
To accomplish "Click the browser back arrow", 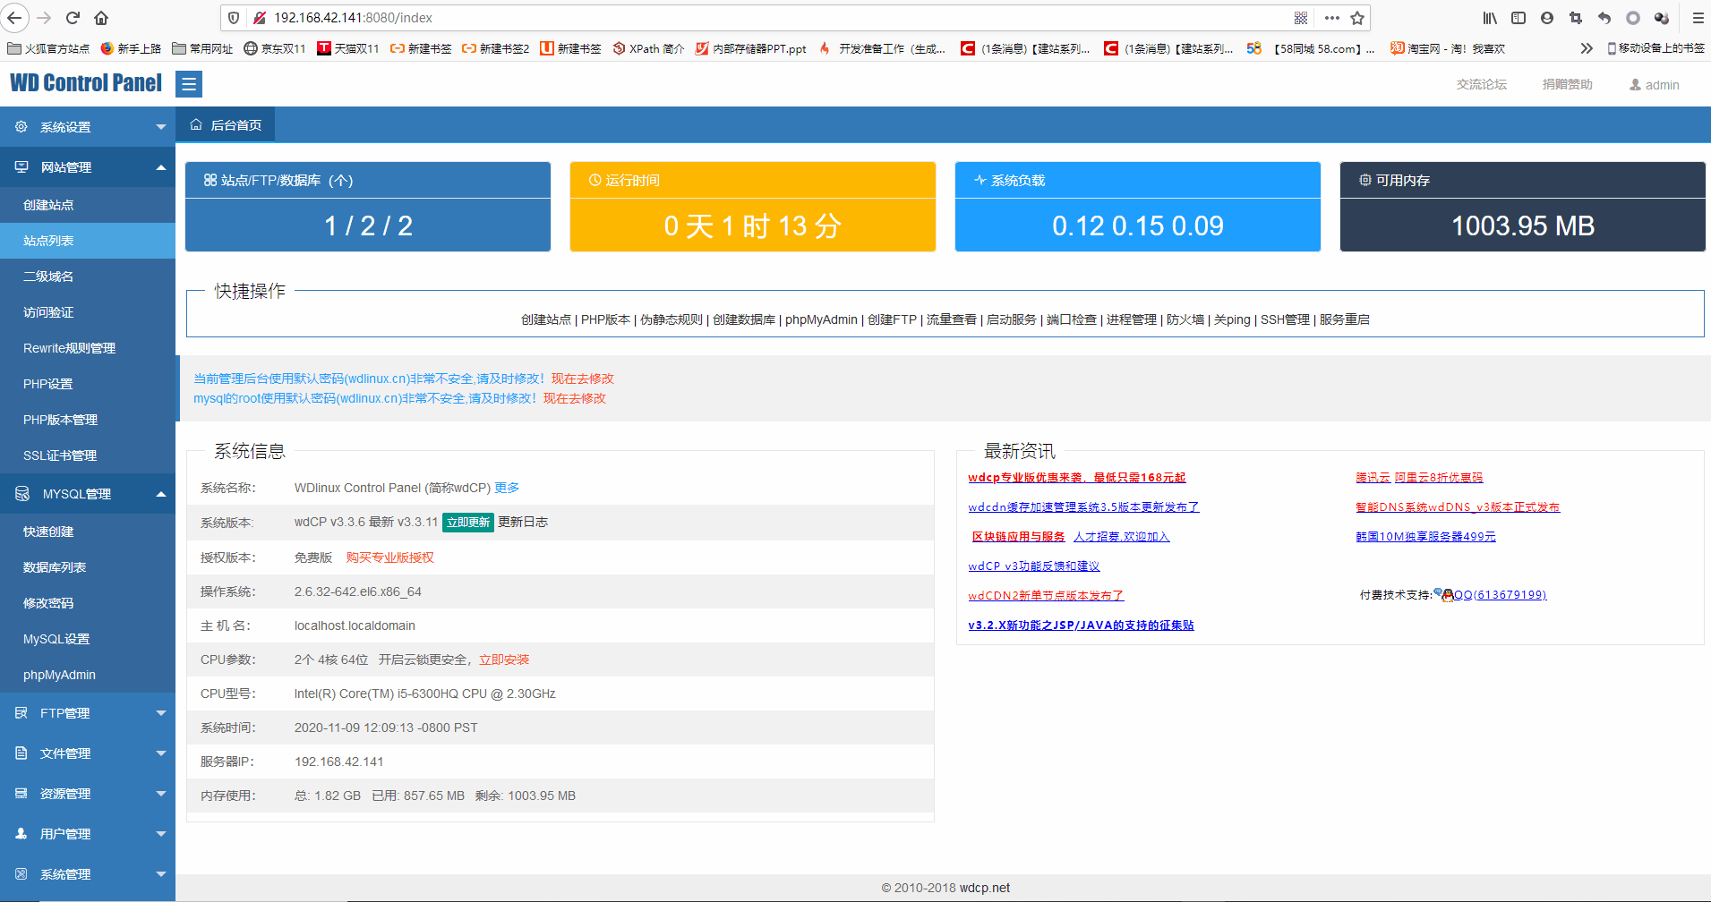I will pyautogui.click(x=15, y=18).
